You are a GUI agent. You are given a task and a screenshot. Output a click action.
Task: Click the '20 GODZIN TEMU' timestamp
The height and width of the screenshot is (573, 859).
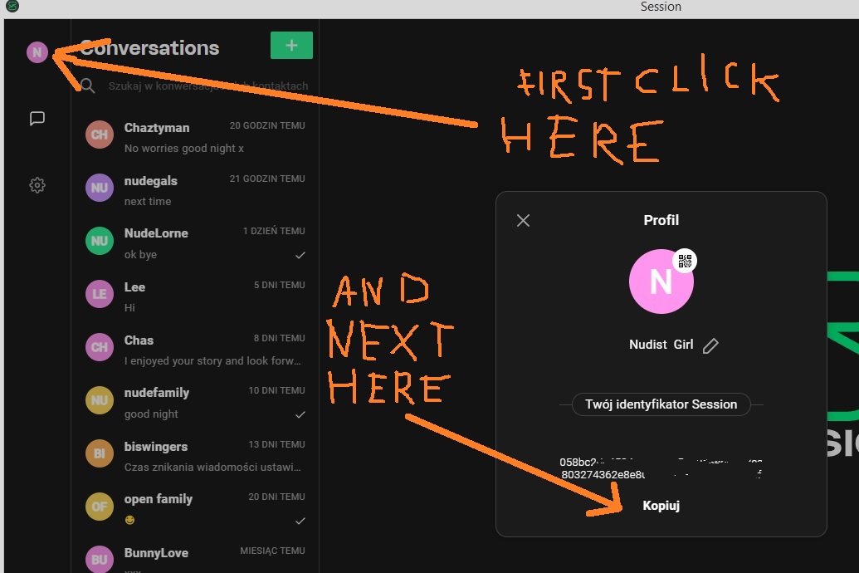[267, 125]
